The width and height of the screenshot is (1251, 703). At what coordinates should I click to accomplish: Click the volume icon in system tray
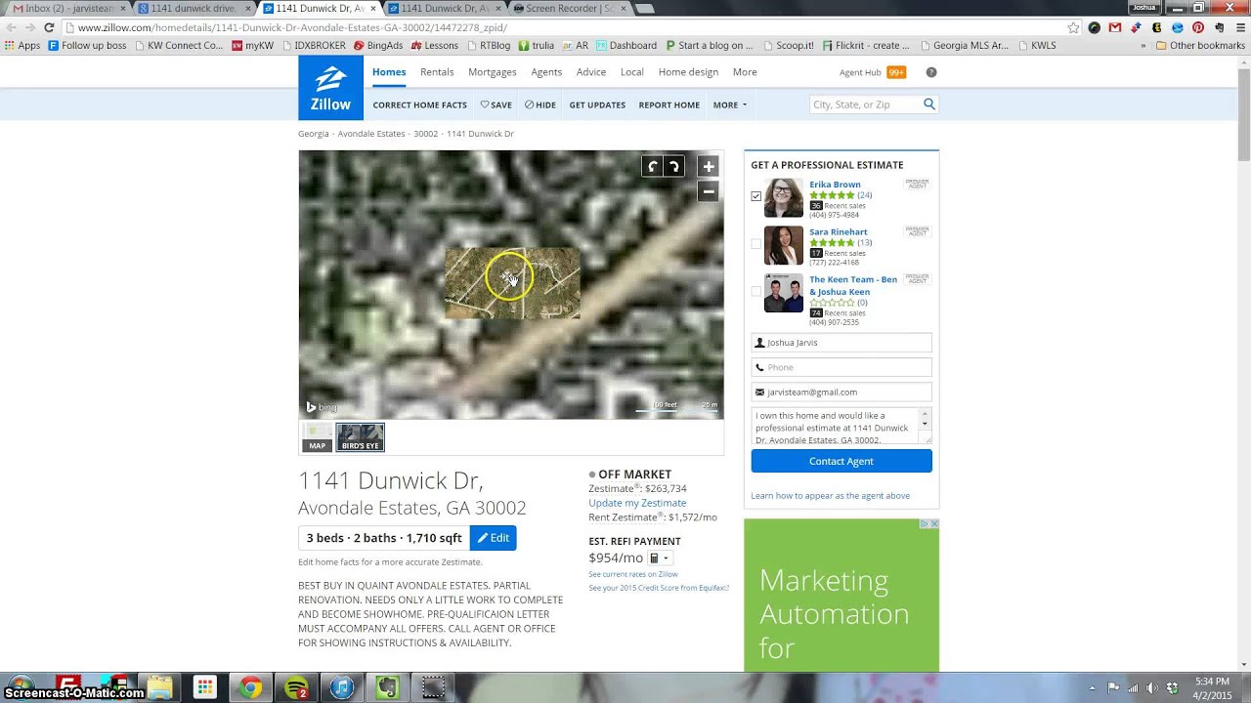pos(1150,687)
